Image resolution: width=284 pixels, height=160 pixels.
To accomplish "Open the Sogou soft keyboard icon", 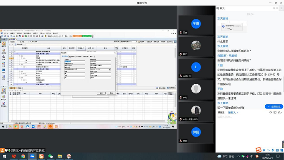I will 277,150.
